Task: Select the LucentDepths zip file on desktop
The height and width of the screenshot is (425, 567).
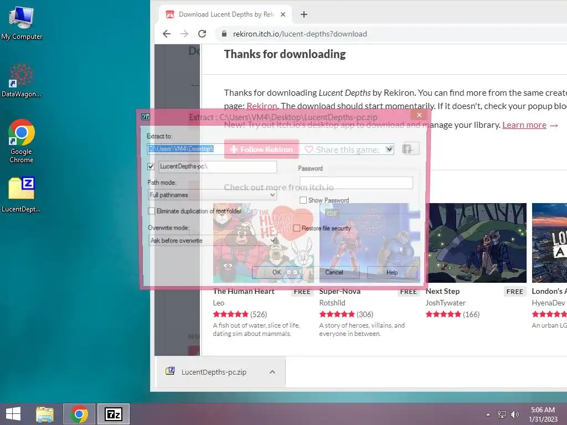Action: pyautogui.click(x=22, y=195)
